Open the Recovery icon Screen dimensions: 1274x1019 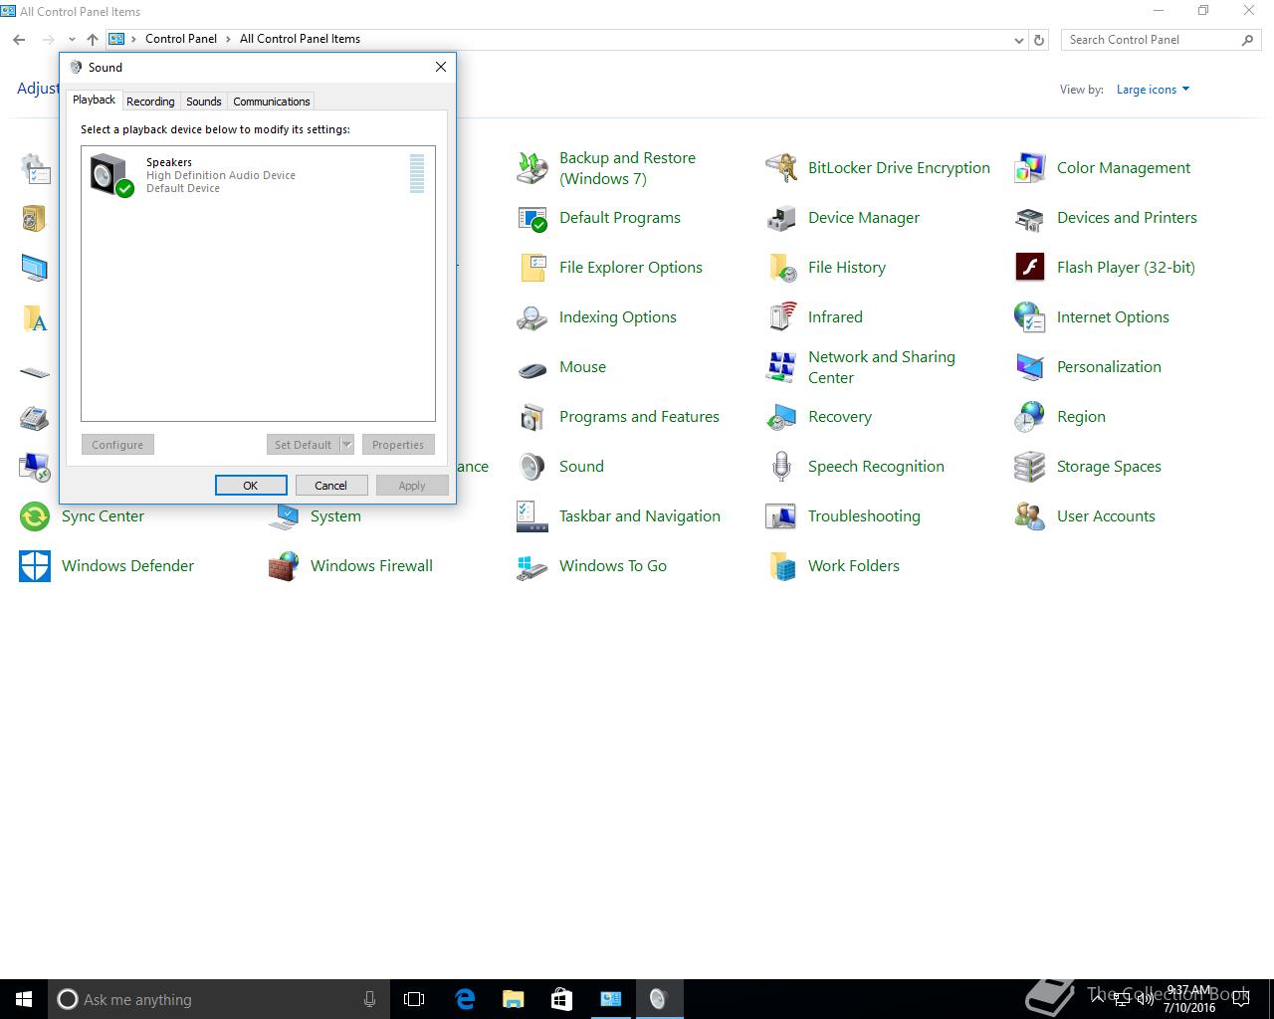tap(780, 417)
